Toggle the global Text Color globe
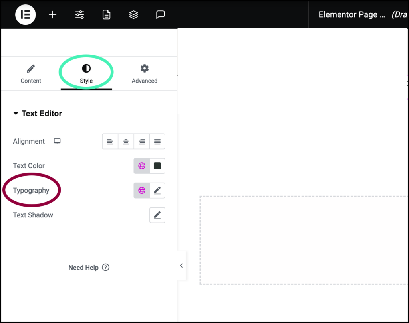409x323 pixels. pos(141,166)
